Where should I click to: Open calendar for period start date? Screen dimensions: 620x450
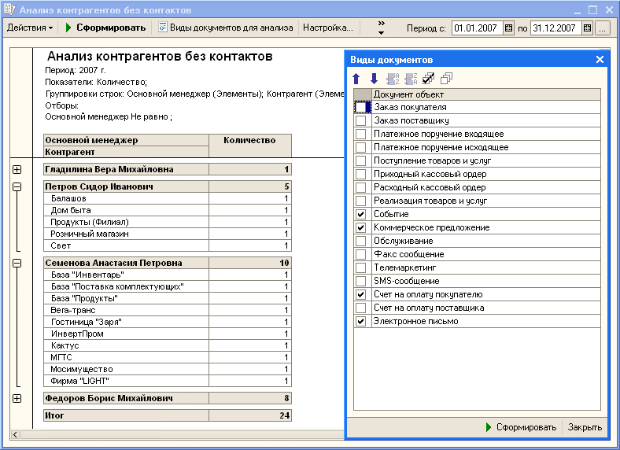click(508, 28)
